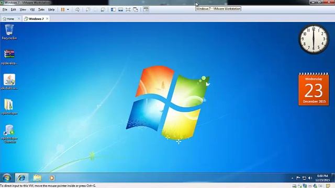335x188 pixels.
Task: Open the File menu
Action: tap(5, 9)
